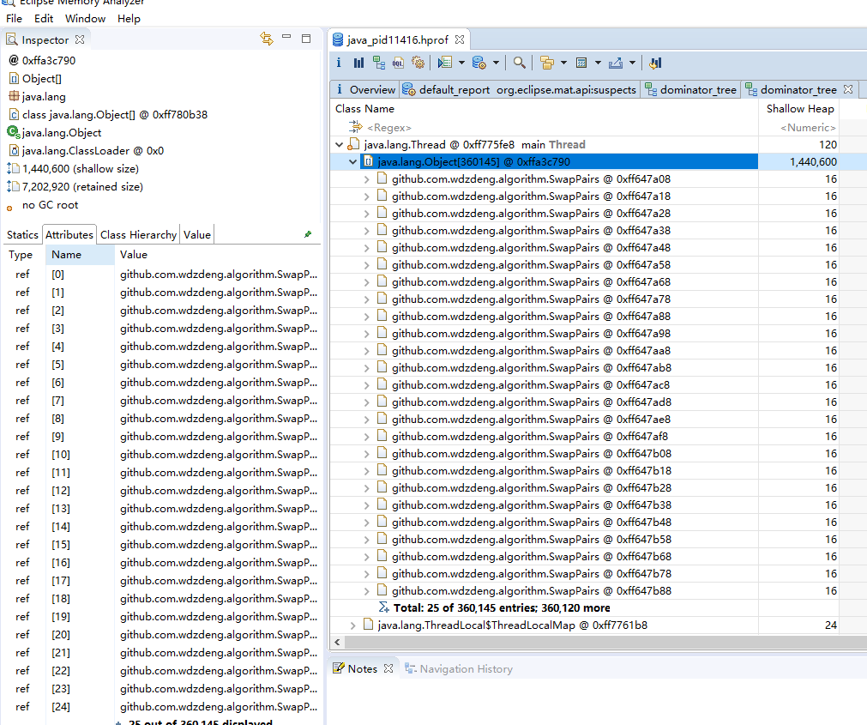Click 7,202,920 (retained size) entry
This screenshot has height=725, width=867.
pos(75,186)
